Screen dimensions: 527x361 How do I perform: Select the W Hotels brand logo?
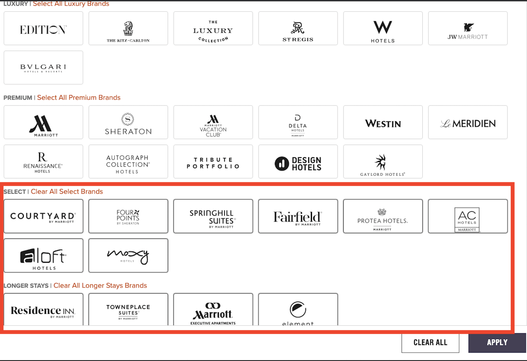point(383,28)
